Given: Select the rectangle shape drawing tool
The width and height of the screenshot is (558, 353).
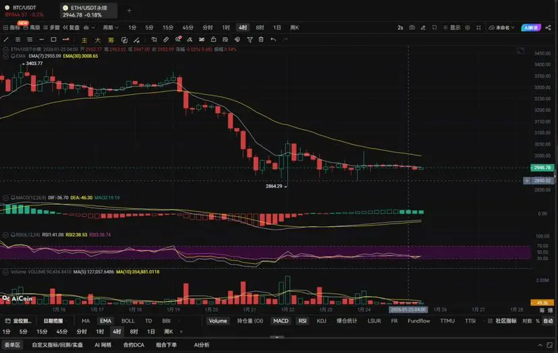Looking at the screenshot, I should click(53, 40).
